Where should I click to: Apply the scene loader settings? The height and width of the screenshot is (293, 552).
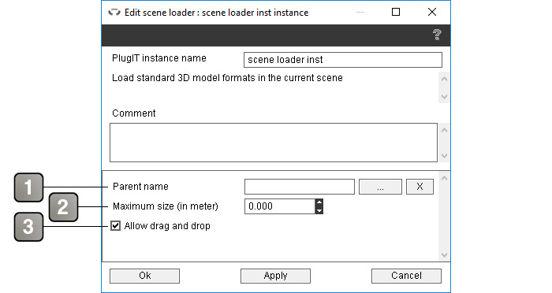tap(276, 276)
